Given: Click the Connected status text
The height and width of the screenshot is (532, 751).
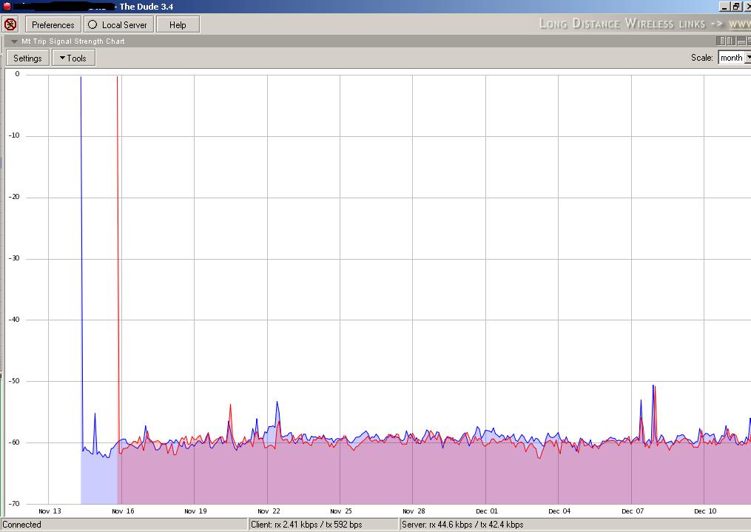Looking at the screenshot, I should pyautogui.click(x=21, y=525).
